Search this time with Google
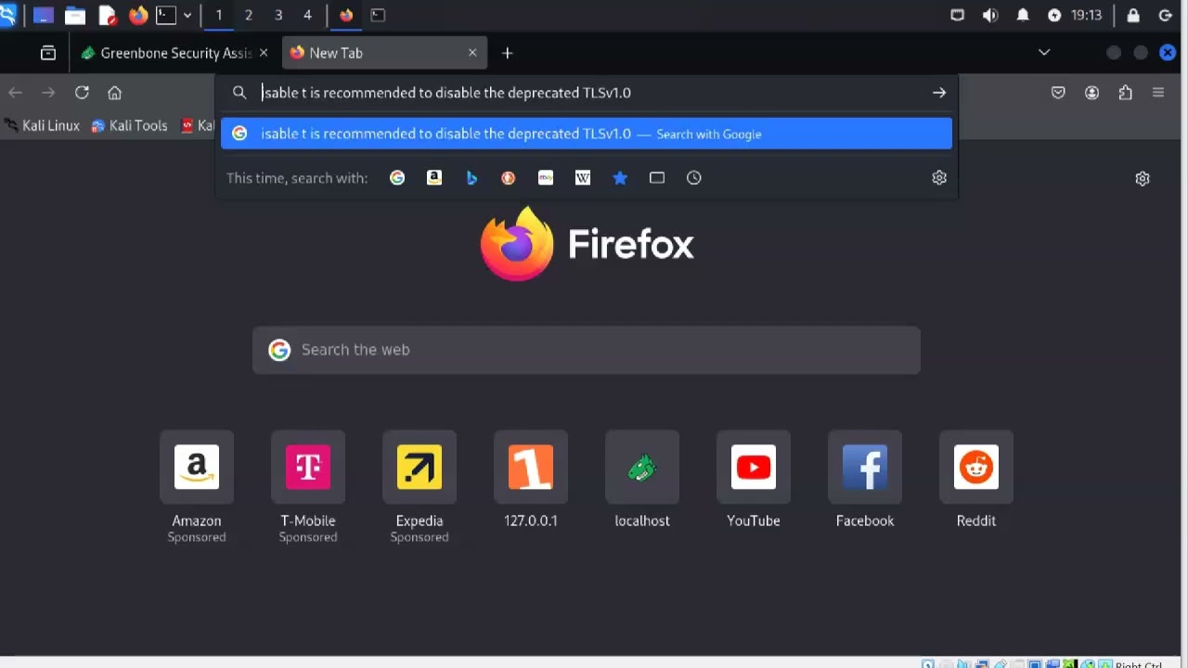 tap(397, 178)
